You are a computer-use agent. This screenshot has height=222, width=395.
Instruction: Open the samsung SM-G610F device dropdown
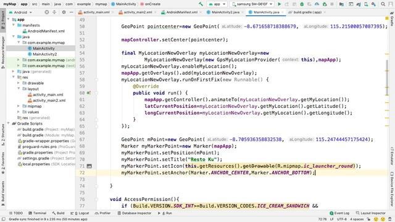click(252, 4)
